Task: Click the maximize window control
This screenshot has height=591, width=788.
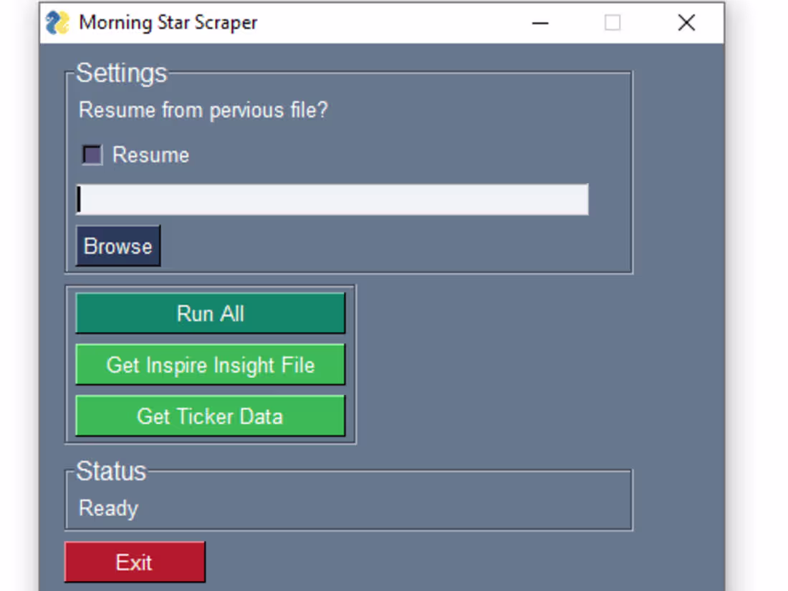Action: pos(612,24)
